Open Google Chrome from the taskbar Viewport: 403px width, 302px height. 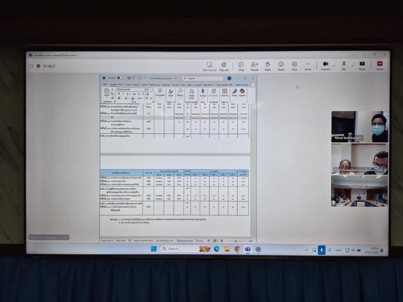click(237, 249)
